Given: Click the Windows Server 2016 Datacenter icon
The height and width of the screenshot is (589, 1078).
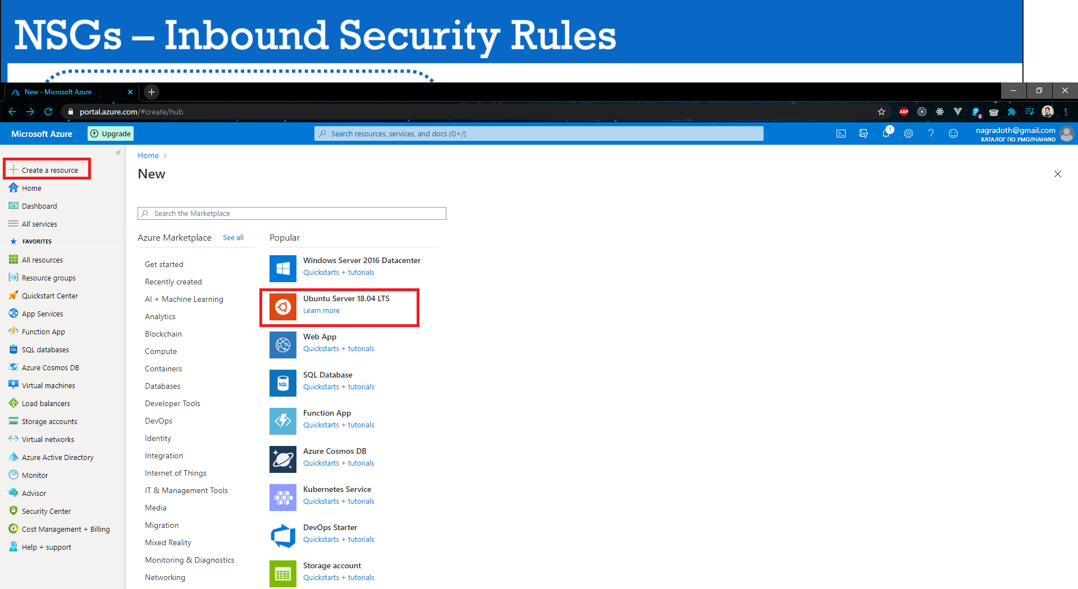Looking at the screenshot, I should 283,269.
